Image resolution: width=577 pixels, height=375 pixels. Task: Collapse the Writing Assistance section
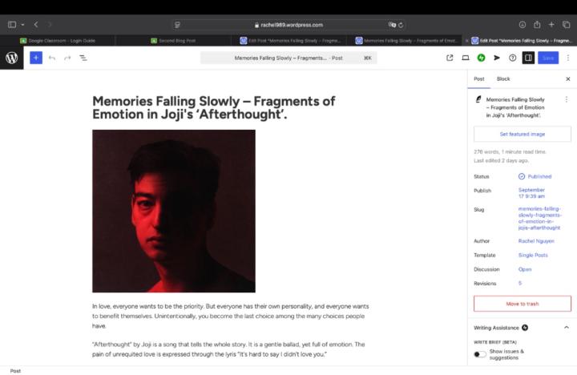(x=567, y=327)
